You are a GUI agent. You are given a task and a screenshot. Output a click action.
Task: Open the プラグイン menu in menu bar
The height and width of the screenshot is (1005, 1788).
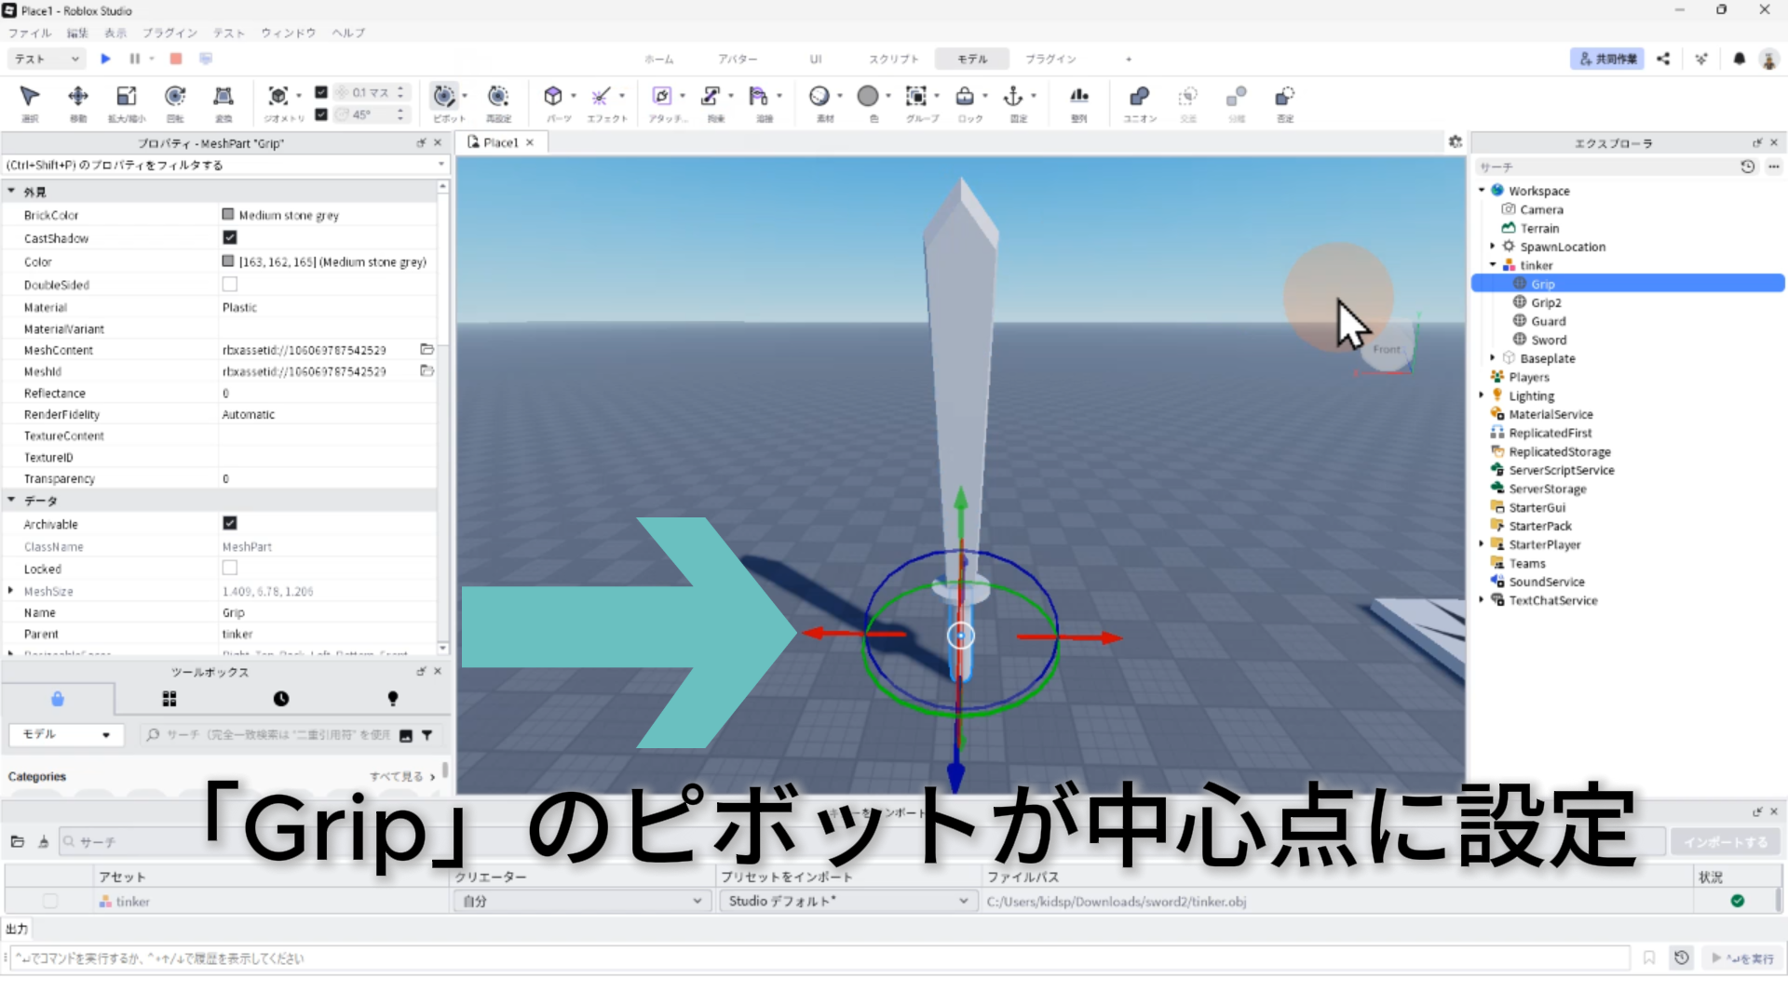click(x=169, y=33)
